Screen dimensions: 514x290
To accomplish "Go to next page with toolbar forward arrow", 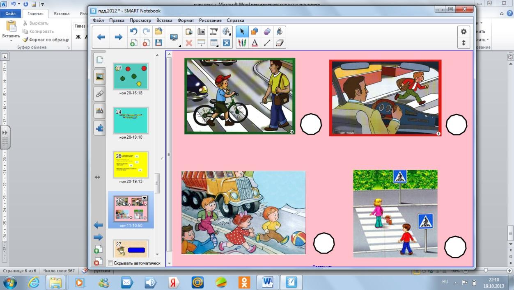I will (119, 37).
